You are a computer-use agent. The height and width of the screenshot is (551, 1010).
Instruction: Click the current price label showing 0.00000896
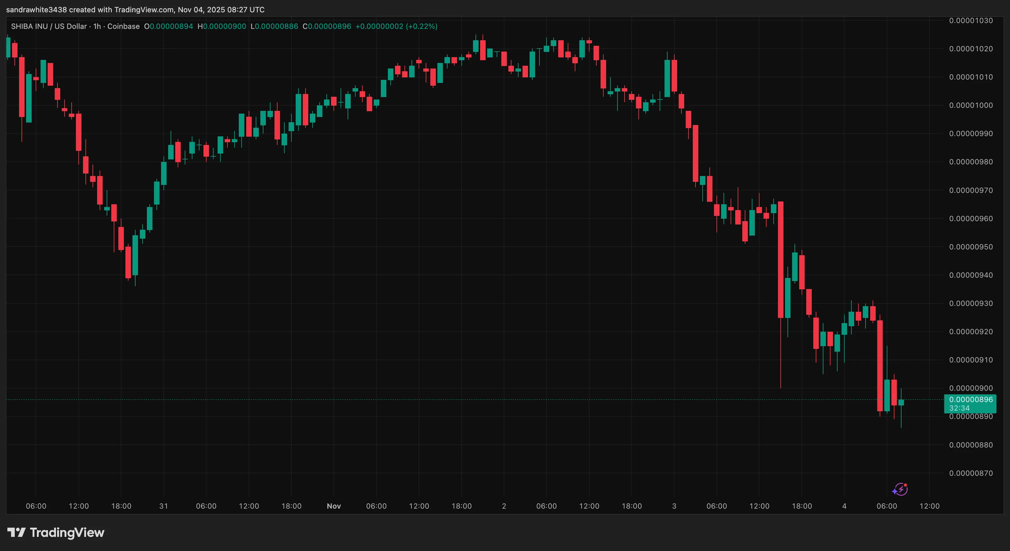coord(971,400)
